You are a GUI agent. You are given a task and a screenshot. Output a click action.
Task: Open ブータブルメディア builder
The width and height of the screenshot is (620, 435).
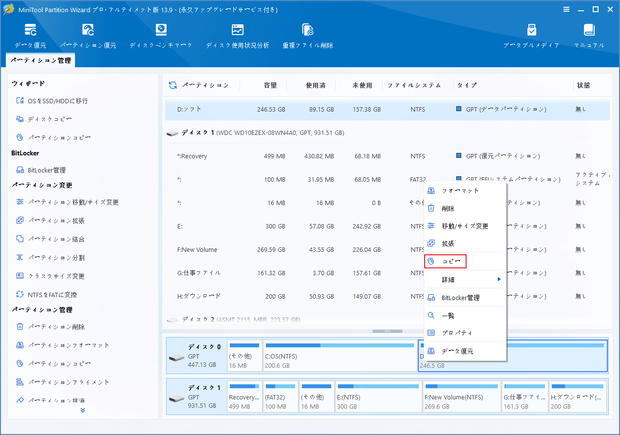click(531, 36)
